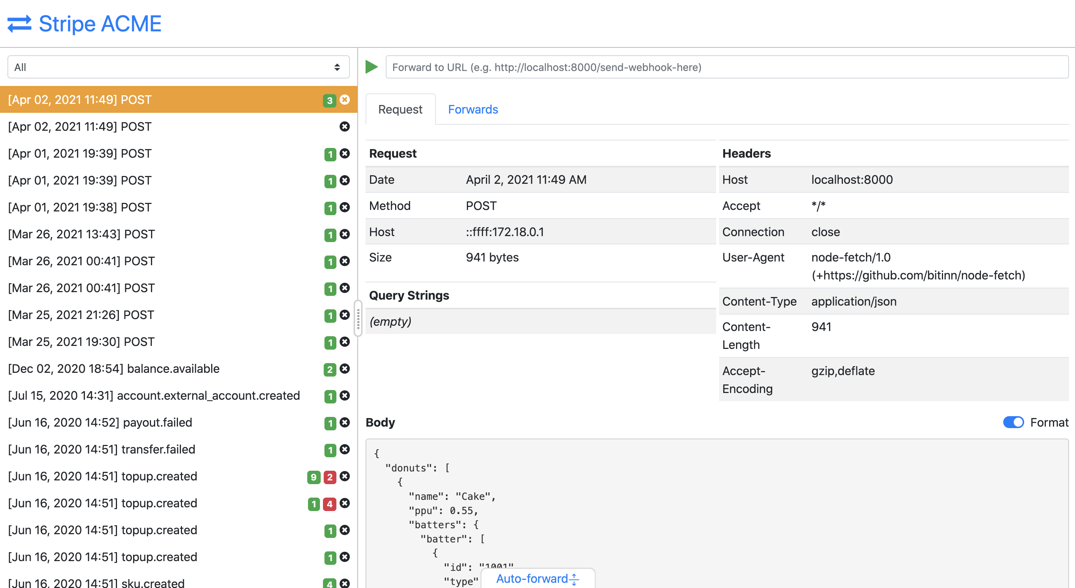Click green badge 1 on payout.failed row

(x=330, y=423)
